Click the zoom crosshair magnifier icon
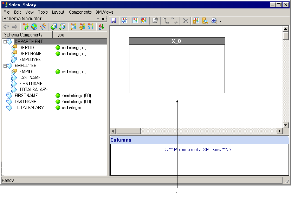 [x=213, y=21]
